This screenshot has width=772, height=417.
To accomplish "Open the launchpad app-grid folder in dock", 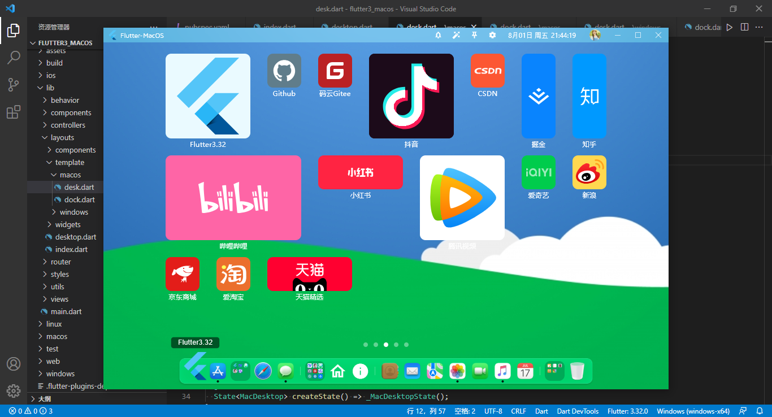I will tap(315, 371).
